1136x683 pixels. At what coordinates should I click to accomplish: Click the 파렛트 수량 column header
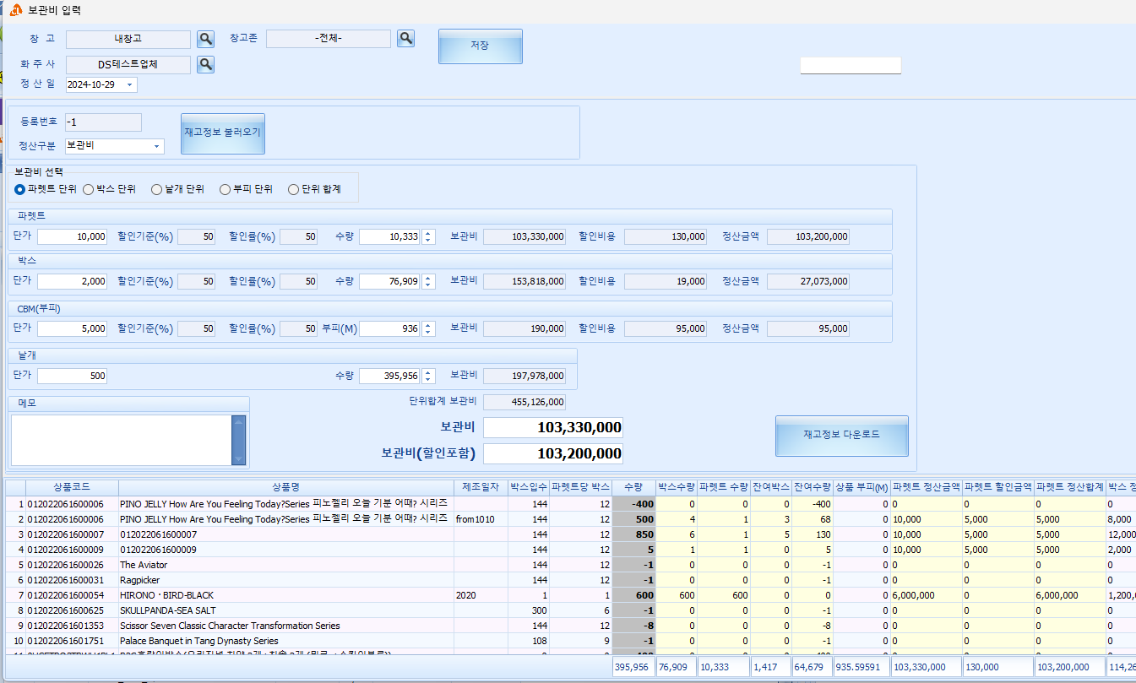click(724, 487)
